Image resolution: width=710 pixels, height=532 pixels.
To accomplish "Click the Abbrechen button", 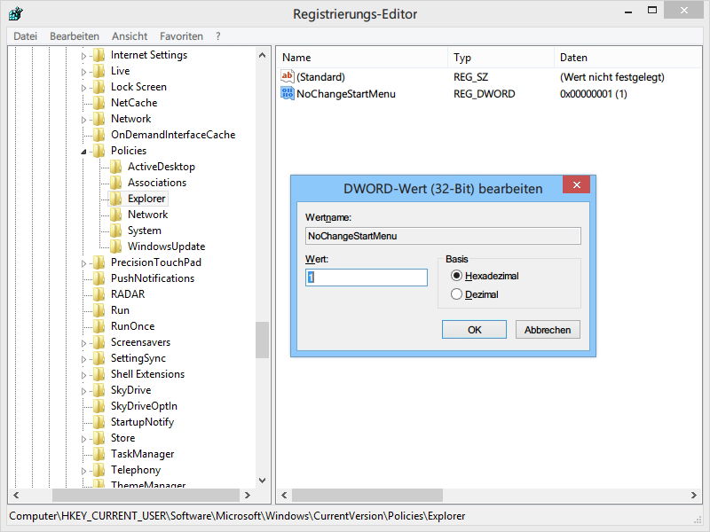I will point(548,330).
